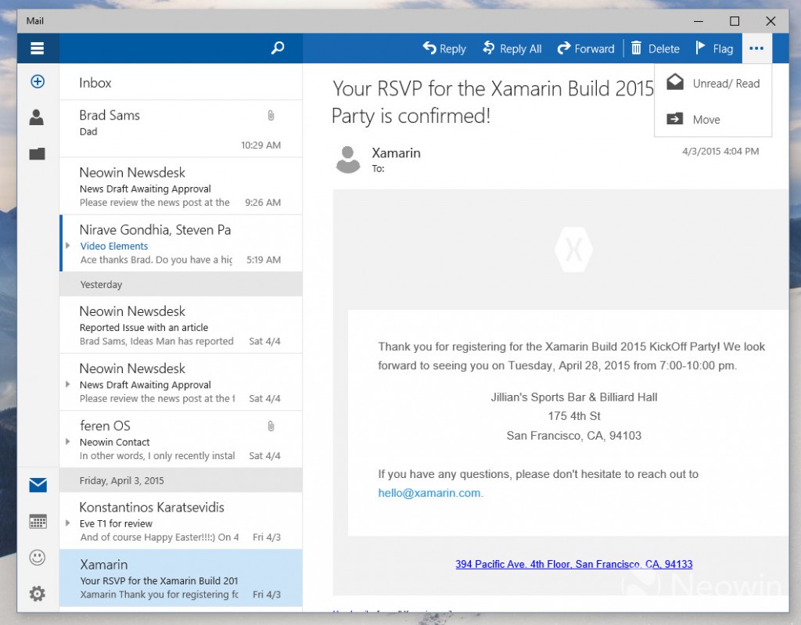Open the Konstantinos Karatsevidis email
801x625 pixels.
pyautogui.click(x=181, y=521)
